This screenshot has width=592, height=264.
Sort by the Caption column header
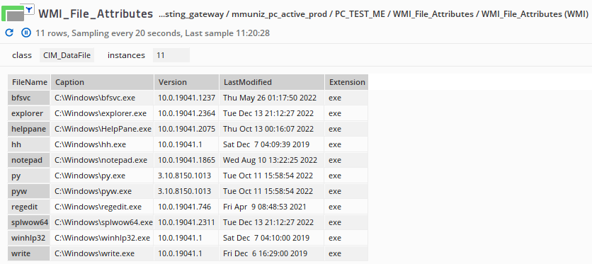pyautogui.click(x=102, y=82)
